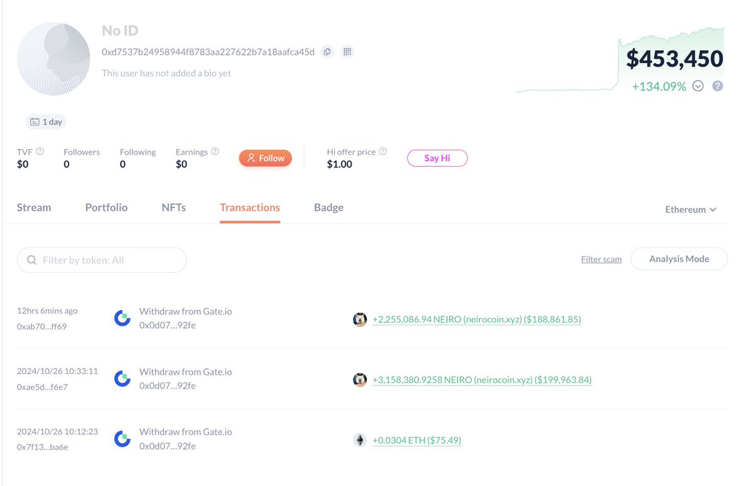Click the Gate.io logo on first transaction
Image resolution: width=755 pixels, height=486 pixels.
point(122,318)
